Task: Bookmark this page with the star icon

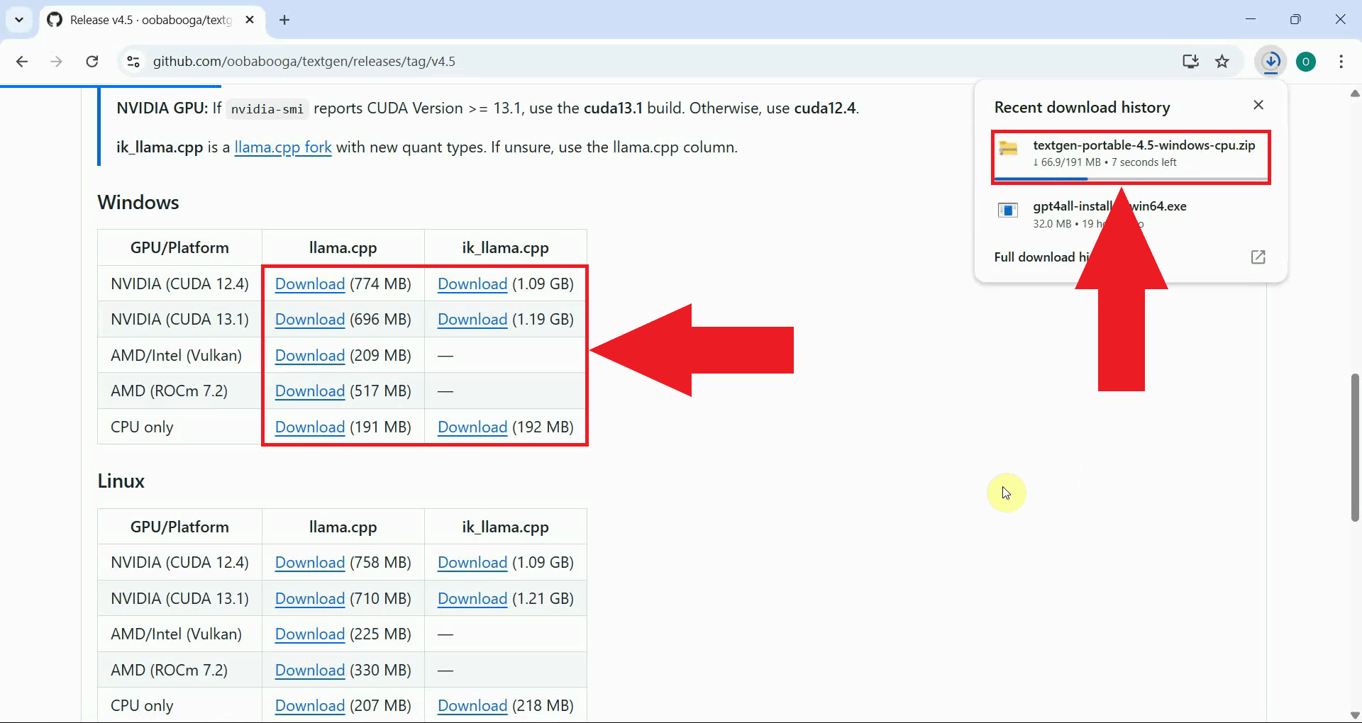Action: point(1222,62)
